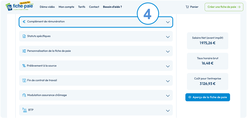This screenshot has height=118, width=247.
Task: Click the percent icon beside Prélèvement à la source
Action: [x=24, y=66]
